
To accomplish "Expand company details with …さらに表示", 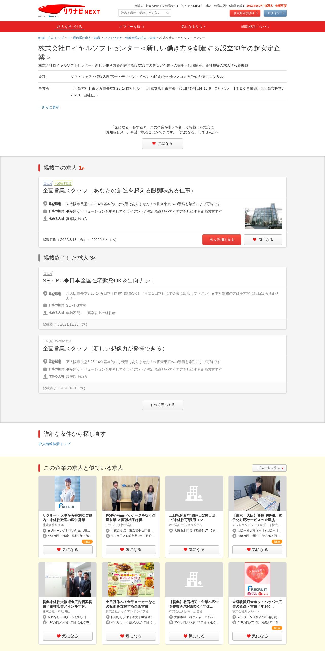I will click(x=49, y=107).
